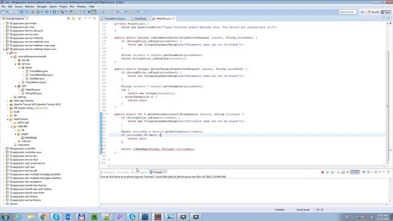Toggle Show Console on standard output
Image resolution: width=393 pixels, height=221 pixels.
(353, 172)
